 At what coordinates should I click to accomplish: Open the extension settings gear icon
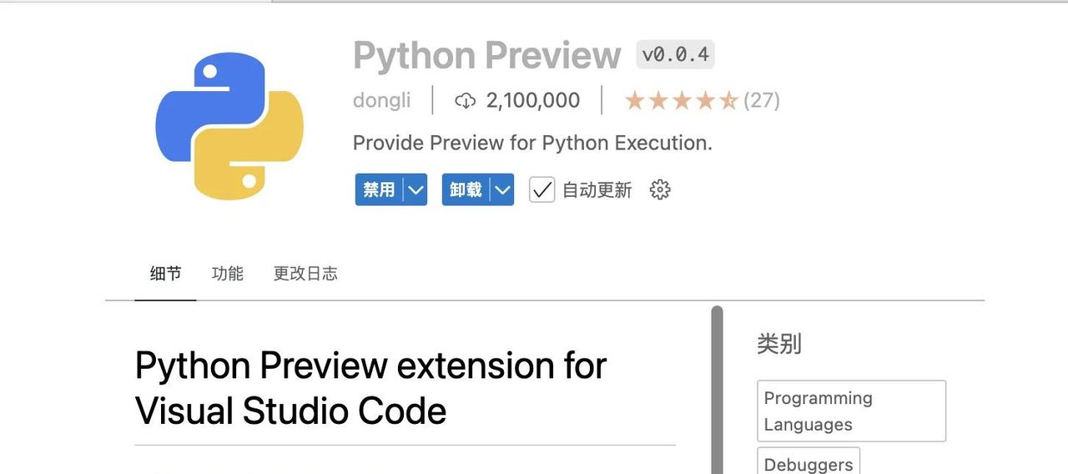point(660,190)
